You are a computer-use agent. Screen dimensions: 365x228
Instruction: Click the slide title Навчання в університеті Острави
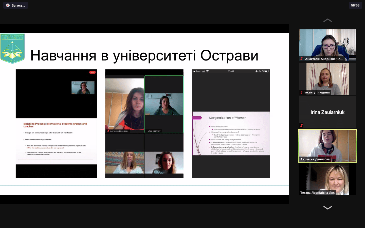tap(144, 55)
